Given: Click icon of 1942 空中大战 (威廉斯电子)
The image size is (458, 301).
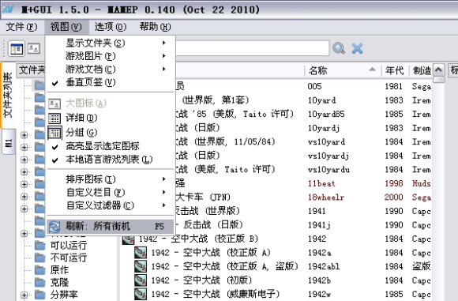Looking at the screenshot, I should tap(141, 294).
